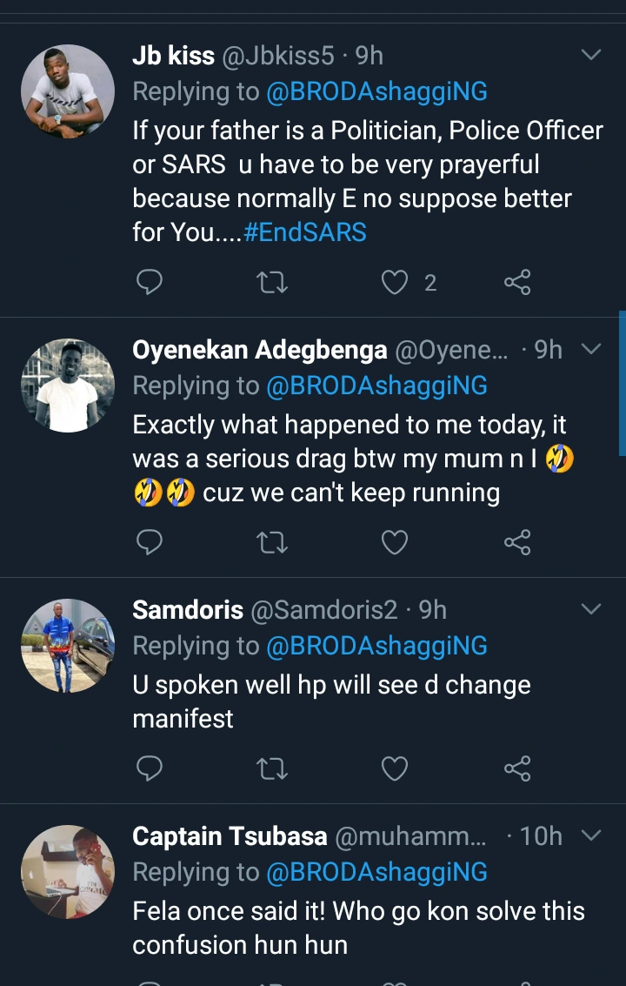Open @BRODAshaggiNG mention in Samdoris's reply
Viewport: 626px width, 986px height.
[376, 646]
